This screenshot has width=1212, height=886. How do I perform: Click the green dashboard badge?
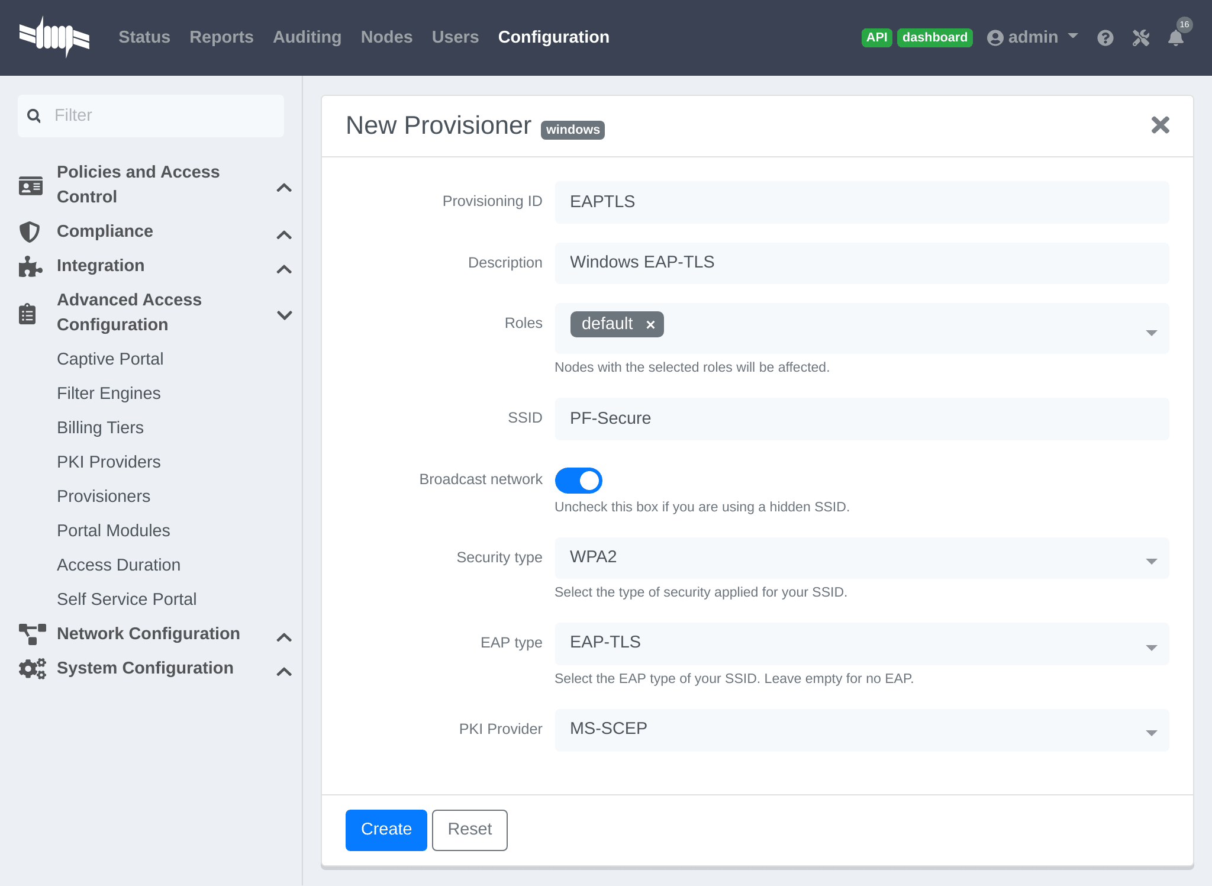tap(935, 37)
